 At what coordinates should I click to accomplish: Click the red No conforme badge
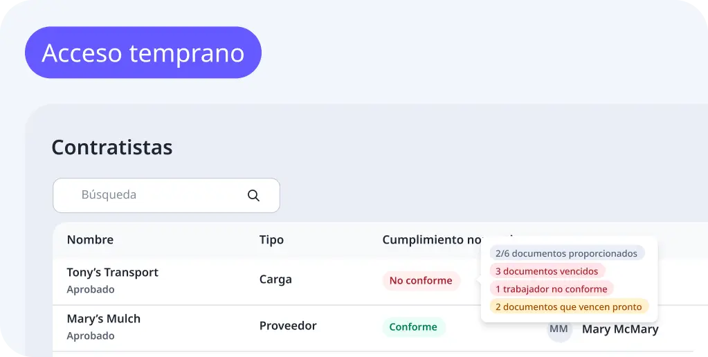(421, 281)
